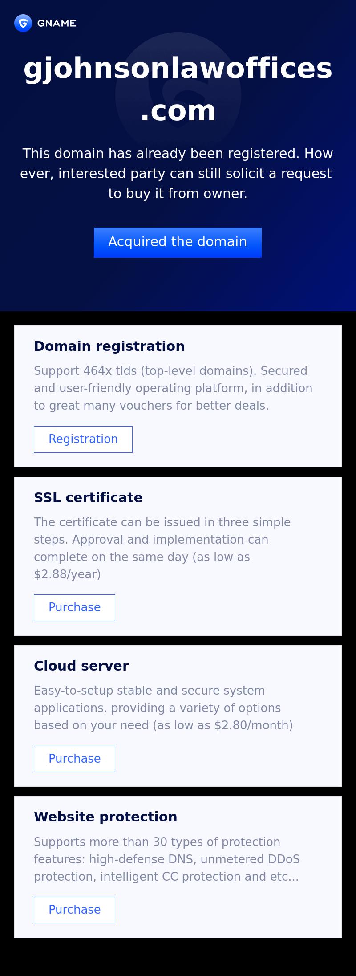The width and height of the screenshot is (356, 976).
Task: Click the Website protection heading
Action: (x=105, y=817)
